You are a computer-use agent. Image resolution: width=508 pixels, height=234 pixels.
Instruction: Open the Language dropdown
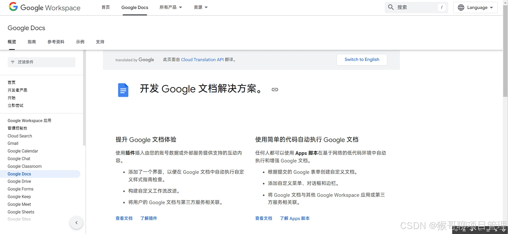[475, 7]
